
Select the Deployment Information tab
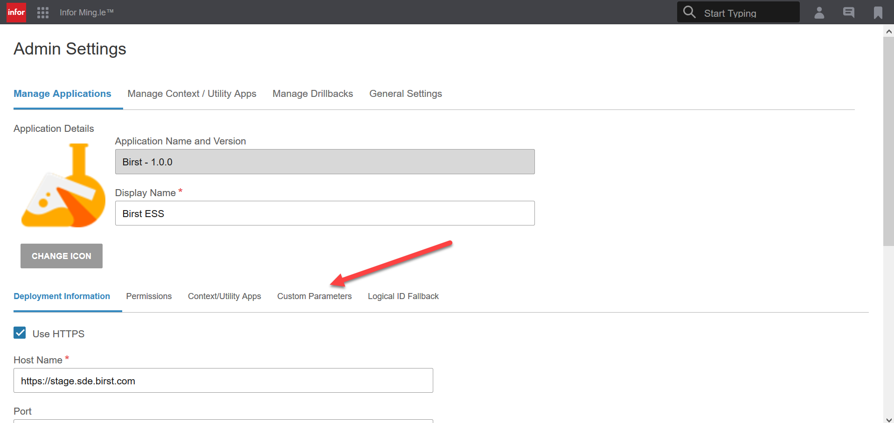coord(62,296)
